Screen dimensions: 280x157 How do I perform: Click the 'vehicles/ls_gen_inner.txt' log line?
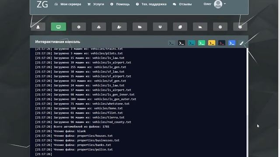point(85,95)
